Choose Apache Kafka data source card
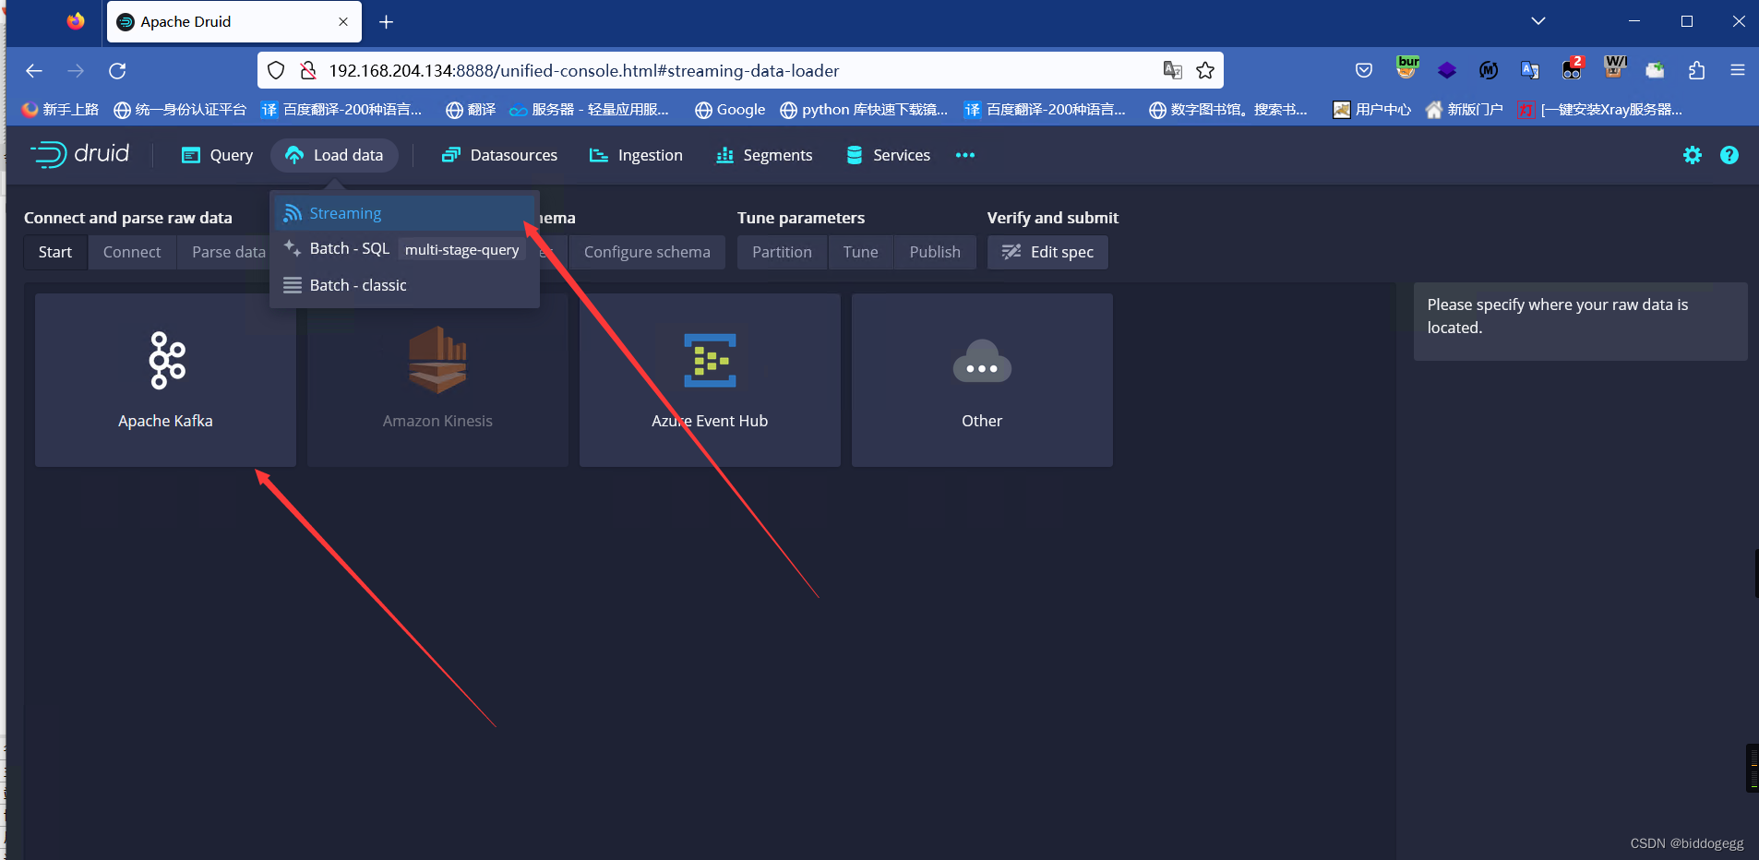1759x860 pixels. click(x=165, y=380)
